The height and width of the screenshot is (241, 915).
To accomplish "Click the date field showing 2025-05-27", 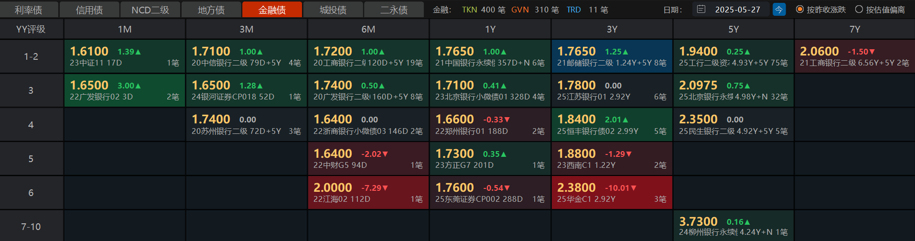I will [x=737, y=10].
